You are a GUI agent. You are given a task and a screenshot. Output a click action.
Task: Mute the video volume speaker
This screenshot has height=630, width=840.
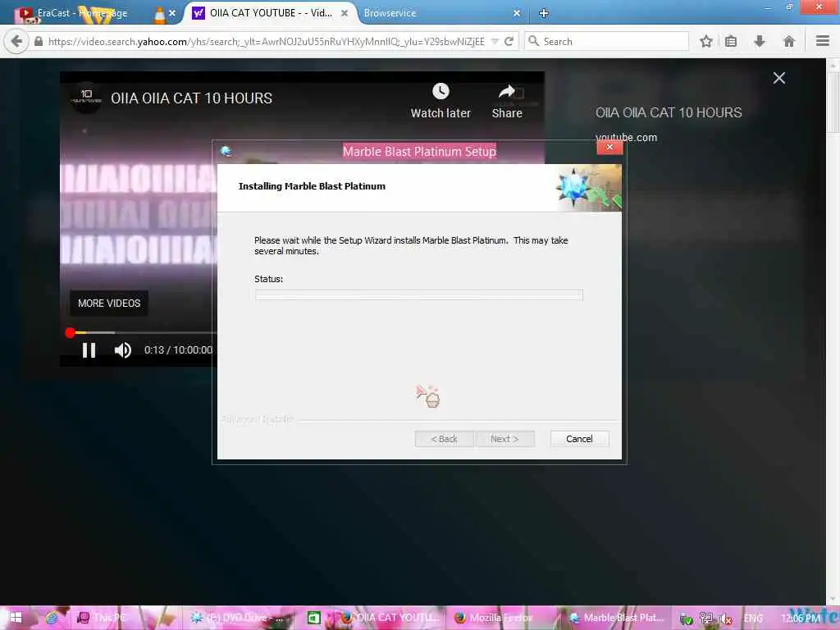123,350
